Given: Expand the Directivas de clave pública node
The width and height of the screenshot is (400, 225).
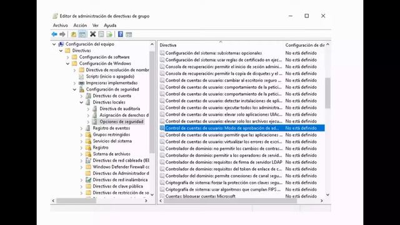Looking at the screenshot, I should 82,186.
